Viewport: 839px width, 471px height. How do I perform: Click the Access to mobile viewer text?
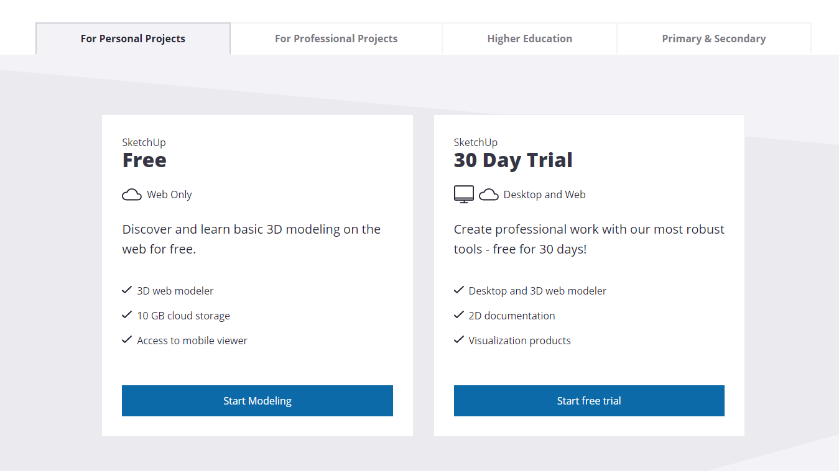pyautogui.click(x=192, y=341)
